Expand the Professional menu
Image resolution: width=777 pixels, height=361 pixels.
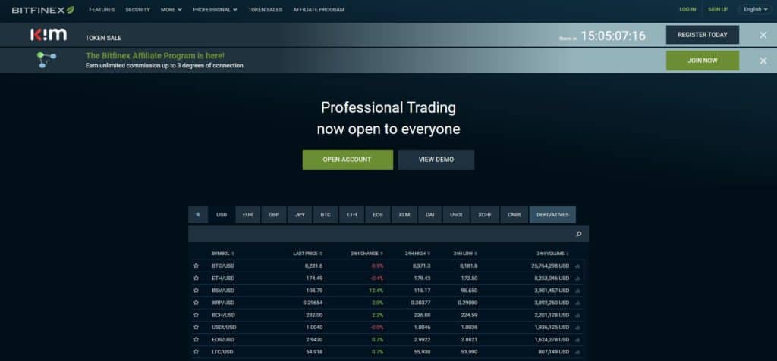215,9
